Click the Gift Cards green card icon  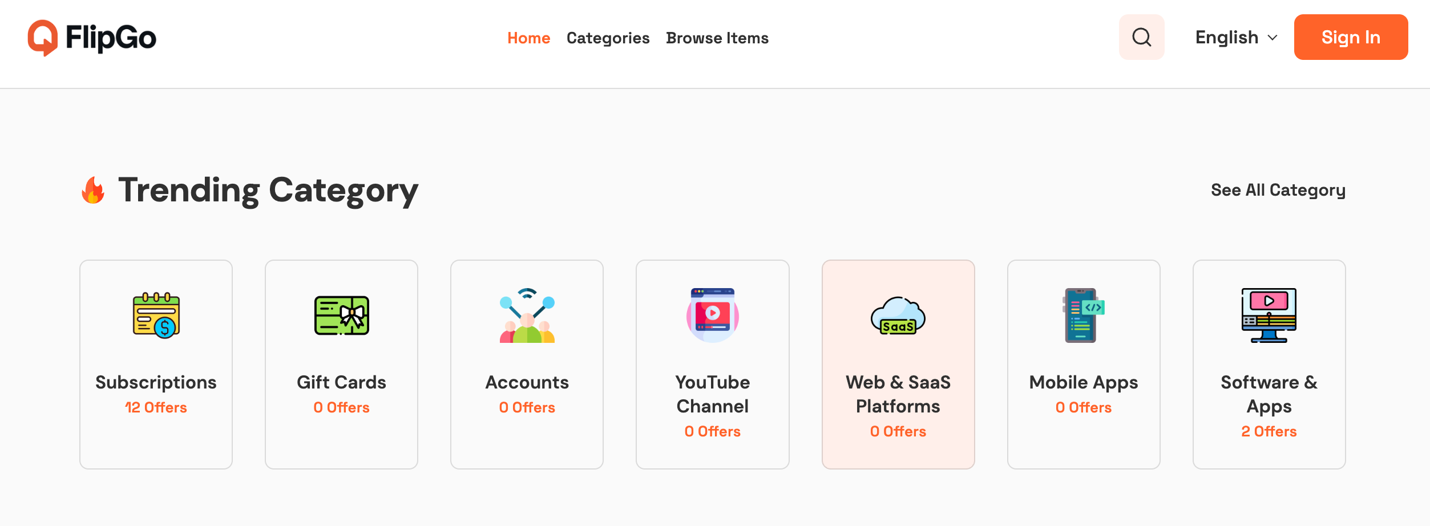(x=341, y=315)
